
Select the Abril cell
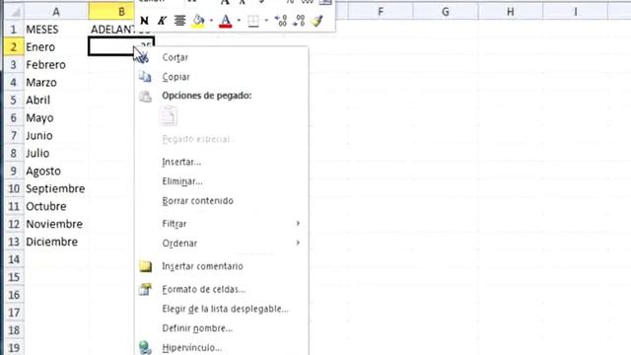pos(56,101)
